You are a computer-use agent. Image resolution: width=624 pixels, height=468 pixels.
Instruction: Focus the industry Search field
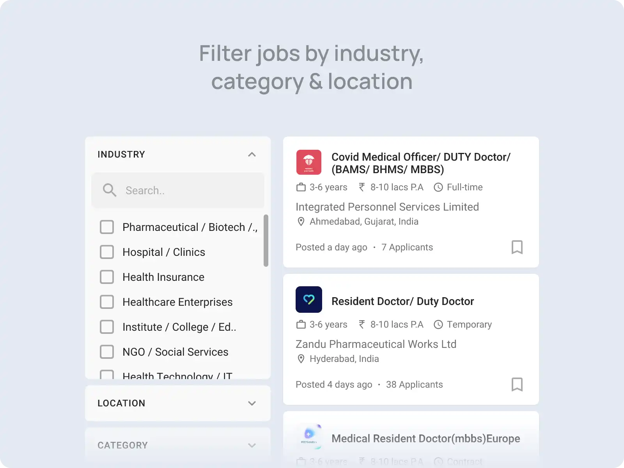pos(178,190)
